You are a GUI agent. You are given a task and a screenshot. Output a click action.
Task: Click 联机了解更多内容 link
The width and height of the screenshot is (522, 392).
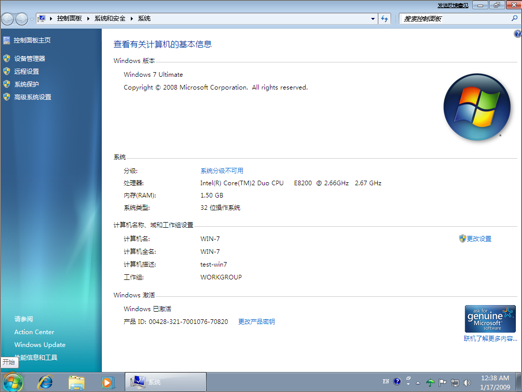tap(490, 339)
